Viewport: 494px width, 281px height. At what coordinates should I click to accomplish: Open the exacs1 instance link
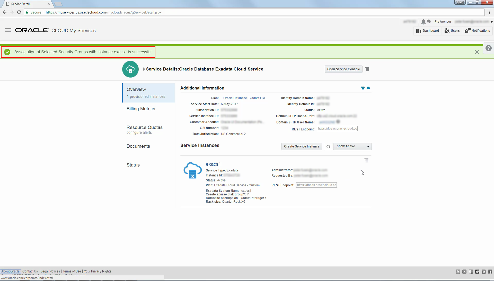[x=213, y=164]
